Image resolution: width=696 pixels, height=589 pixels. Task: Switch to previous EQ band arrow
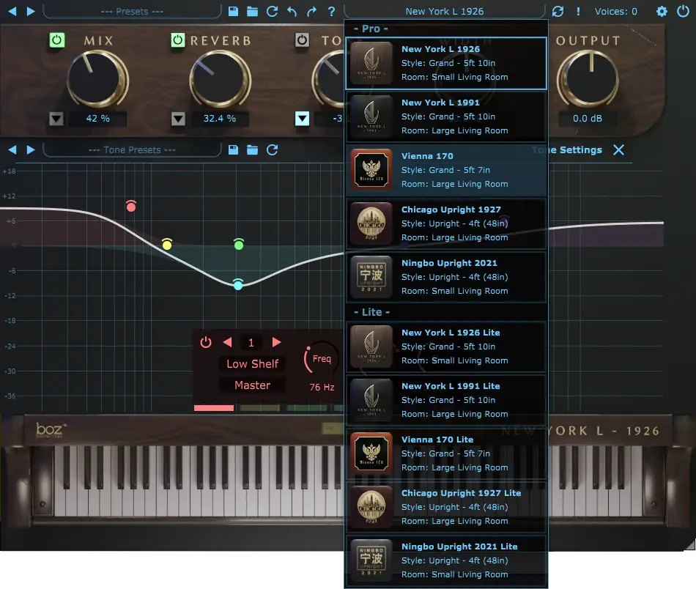click(x=227, y=342)
